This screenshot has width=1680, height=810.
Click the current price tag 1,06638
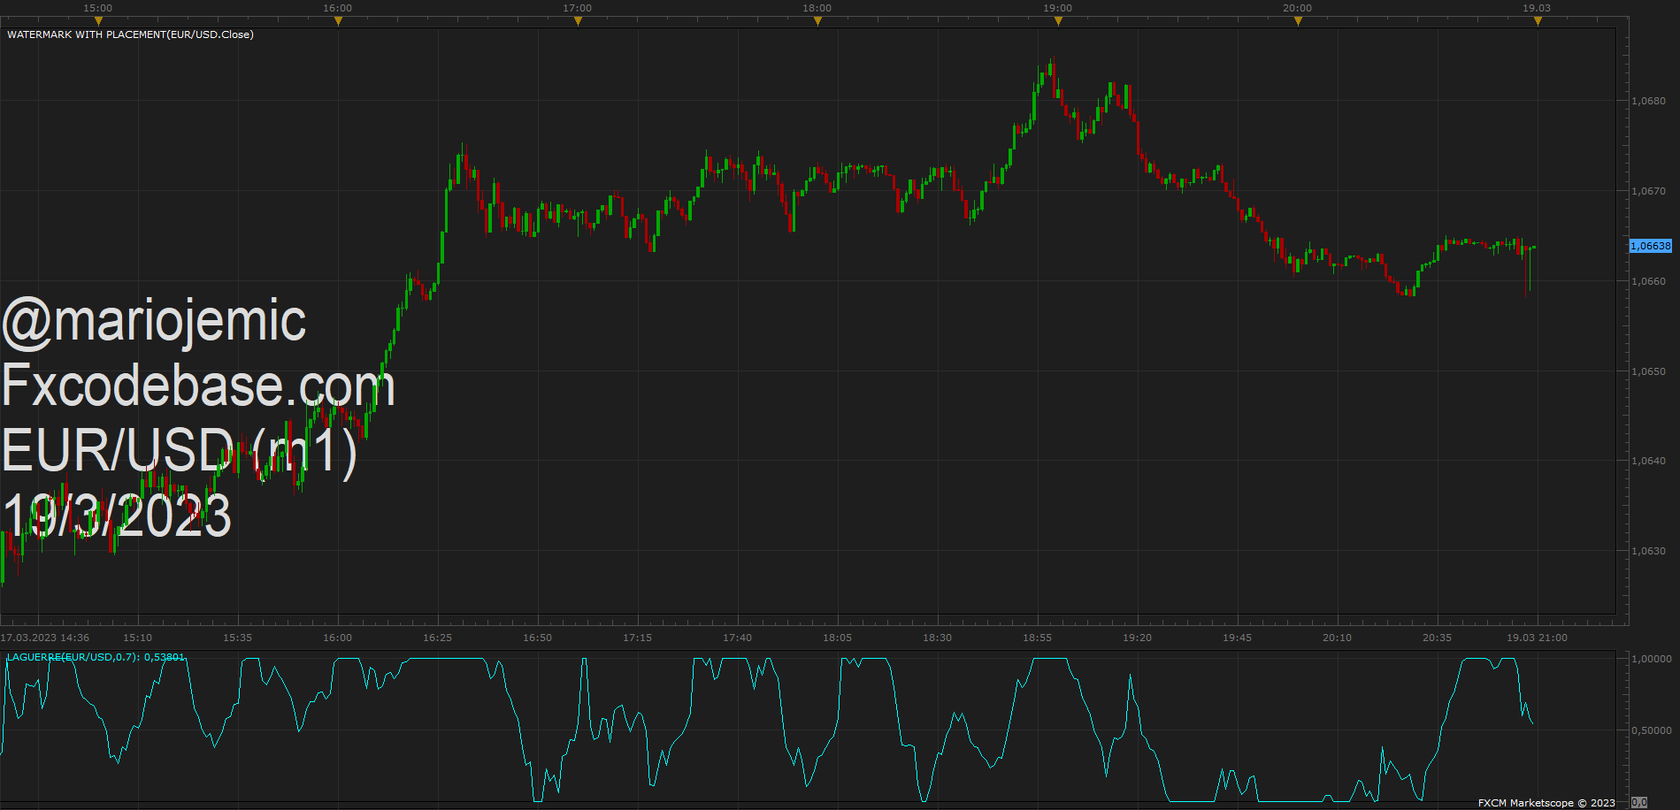tap(1651, 246)
